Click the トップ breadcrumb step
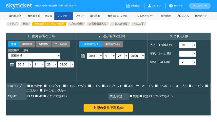The height and width of the screenshot is (122, 217). pyautogui.click(x=13, y=24)
